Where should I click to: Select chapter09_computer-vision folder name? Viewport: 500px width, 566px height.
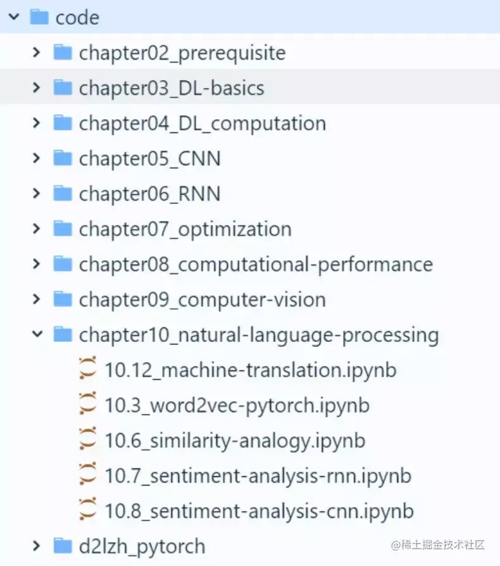click(203, 300)
